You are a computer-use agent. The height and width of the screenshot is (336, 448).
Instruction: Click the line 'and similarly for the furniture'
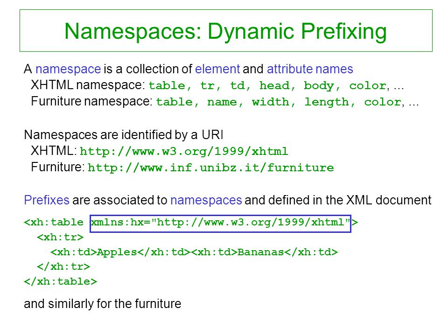click(x=103, y=304)
